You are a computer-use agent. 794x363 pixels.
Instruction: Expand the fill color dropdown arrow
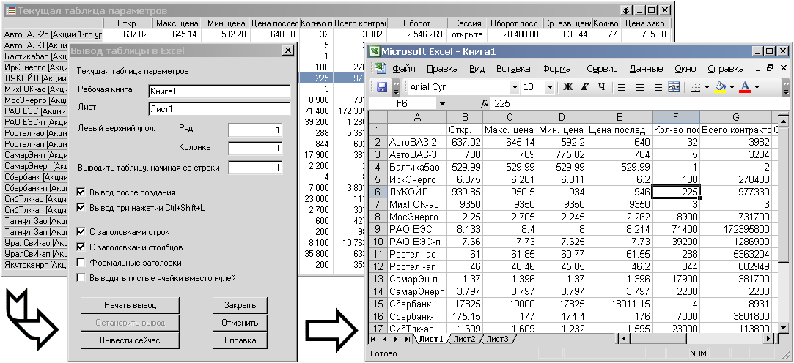pos(731,87)
